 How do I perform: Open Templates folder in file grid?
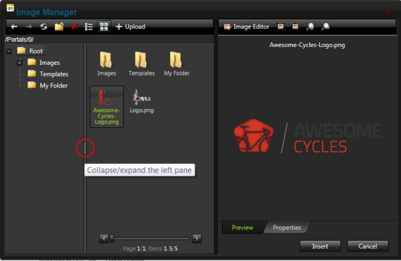tap(142, 64)
